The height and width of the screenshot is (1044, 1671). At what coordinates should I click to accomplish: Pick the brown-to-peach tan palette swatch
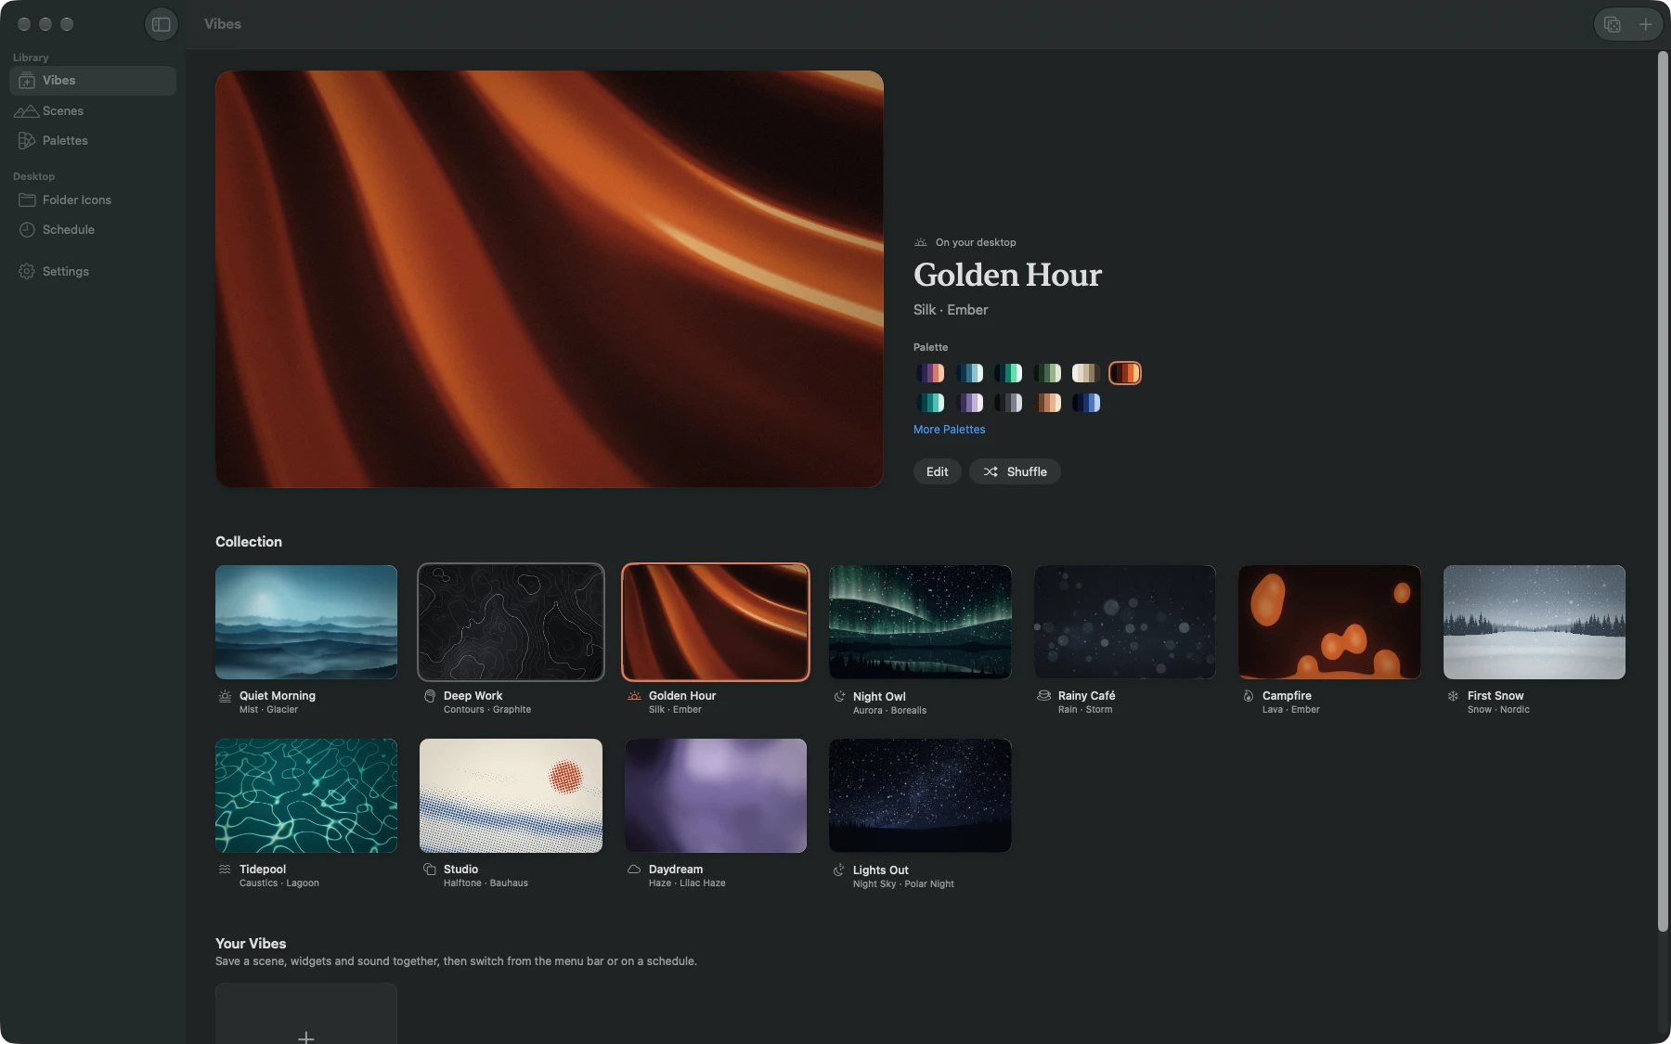(1047, 403)
